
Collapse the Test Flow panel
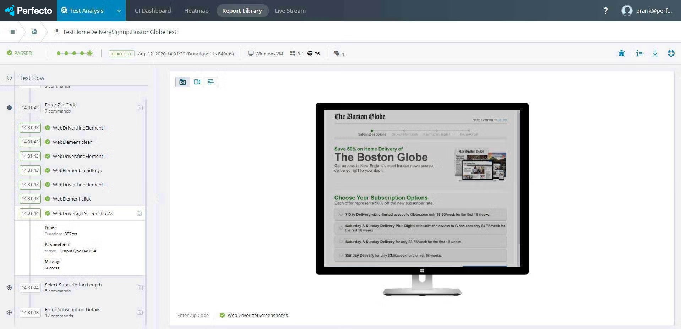(x=10, y=78)
